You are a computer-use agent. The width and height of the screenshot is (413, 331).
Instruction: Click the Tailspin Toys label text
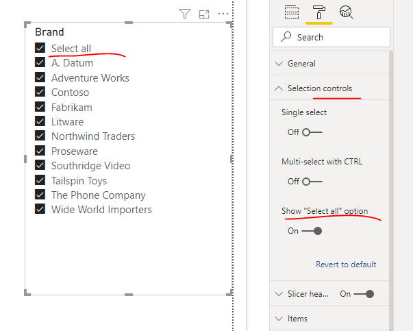(x=79, y=181)
